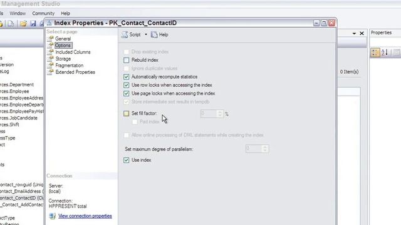Open the Fragmentation page
Screen dimensions: 401x225
[x=70, y=65]
